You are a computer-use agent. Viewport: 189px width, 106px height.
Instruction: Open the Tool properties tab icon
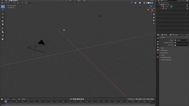158,38
